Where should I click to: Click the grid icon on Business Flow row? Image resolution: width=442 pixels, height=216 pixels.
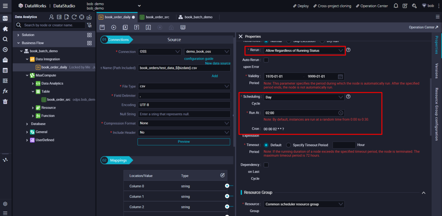coord(89,43)
